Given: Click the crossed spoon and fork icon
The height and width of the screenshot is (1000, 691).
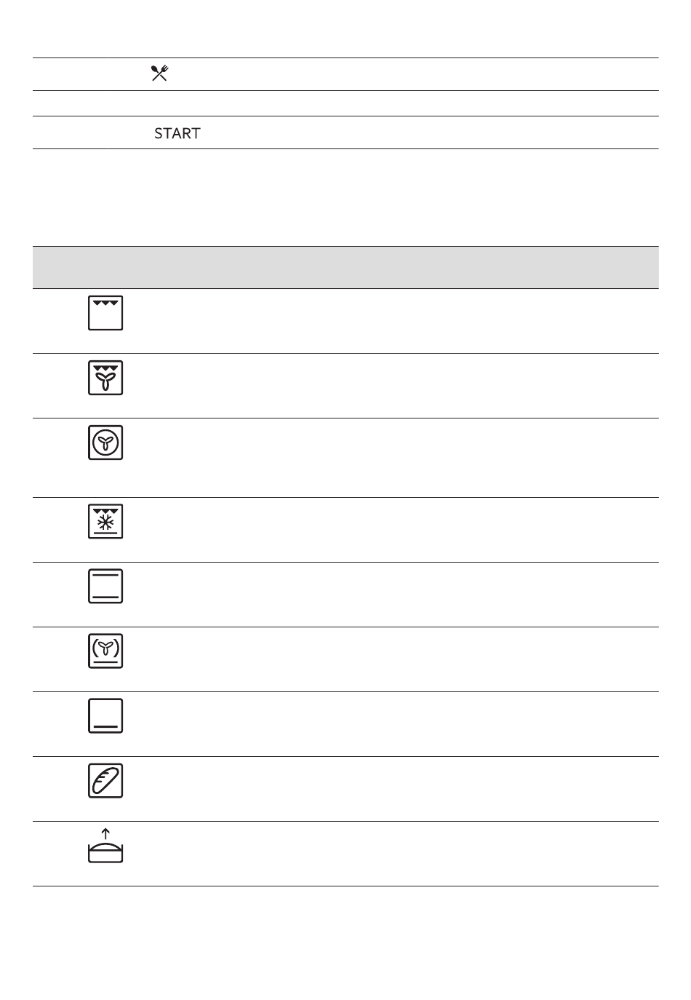Looking at the screenshot, I should coord(159,73).
